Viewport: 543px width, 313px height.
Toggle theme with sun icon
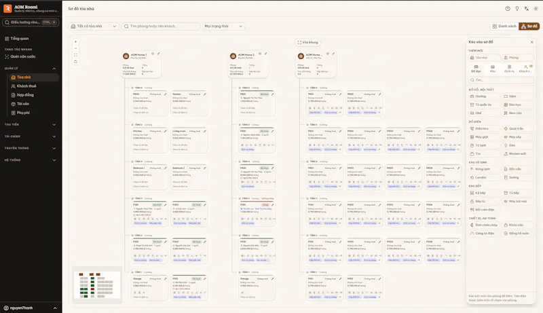(536, 9)
